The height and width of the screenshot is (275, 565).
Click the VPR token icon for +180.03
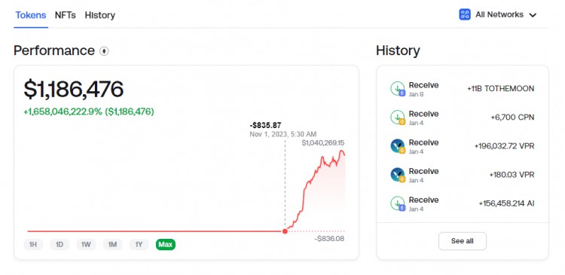pyautogui.click(x=398, y=175)
